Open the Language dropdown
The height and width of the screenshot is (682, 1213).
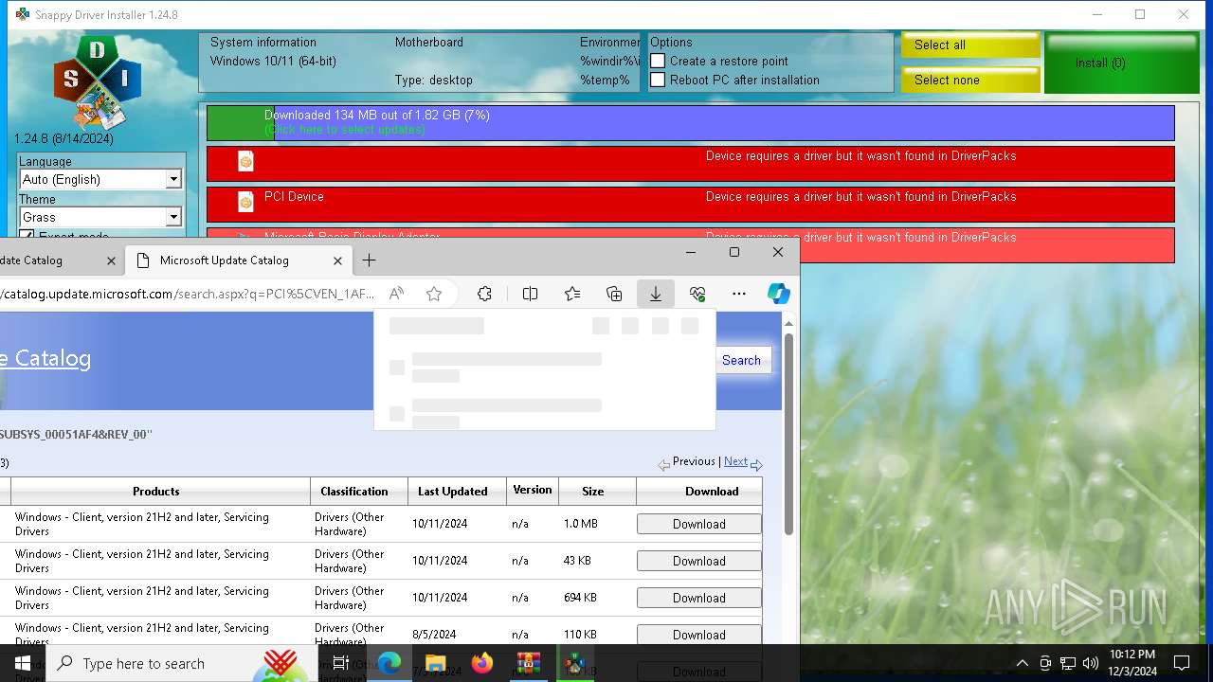[x=100, y=179]
